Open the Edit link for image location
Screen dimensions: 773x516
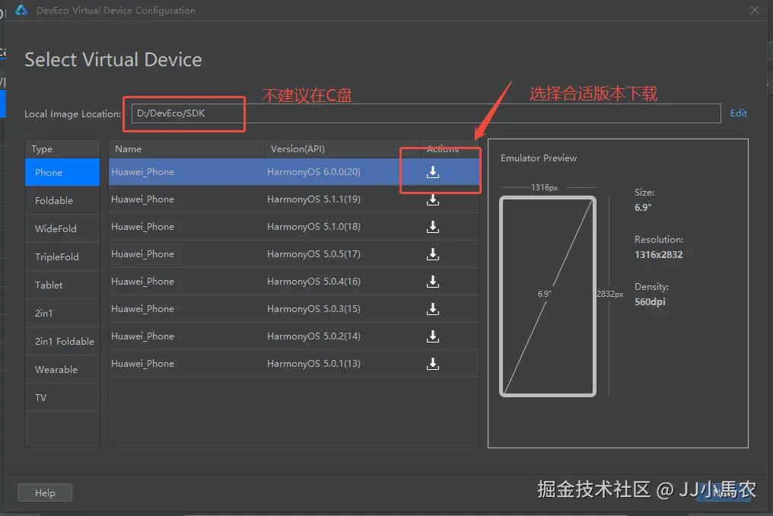(738, 113)
